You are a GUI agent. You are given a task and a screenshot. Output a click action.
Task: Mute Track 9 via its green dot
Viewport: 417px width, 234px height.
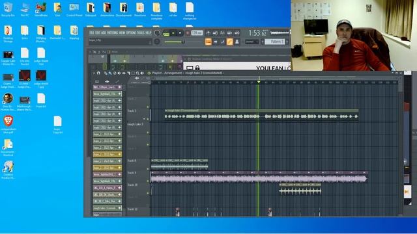(148, 181)
